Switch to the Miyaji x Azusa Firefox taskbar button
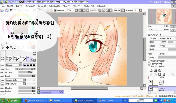The width and height of the screenshot is (176, 103). point(35,100)
